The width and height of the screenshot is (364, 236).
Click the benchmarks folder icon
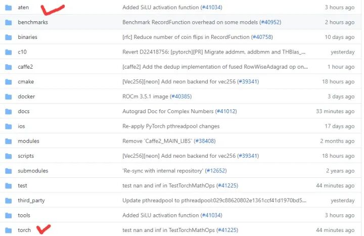(9, 22)
